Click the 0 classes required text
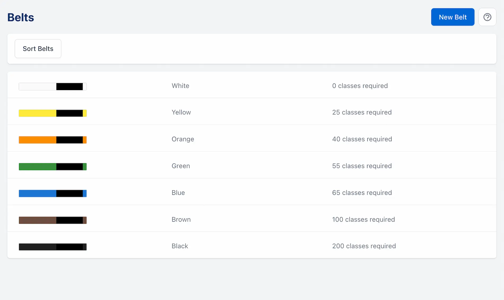504x300 pixels. pyautogui.click(x=360, y=86)
